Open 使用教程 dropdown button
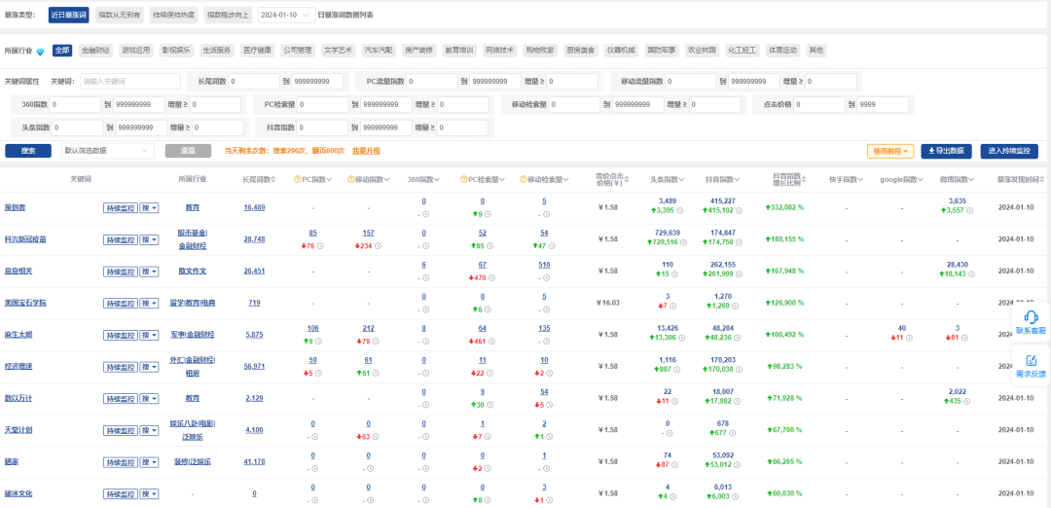Screen dimensions: 1051x508 890,152
